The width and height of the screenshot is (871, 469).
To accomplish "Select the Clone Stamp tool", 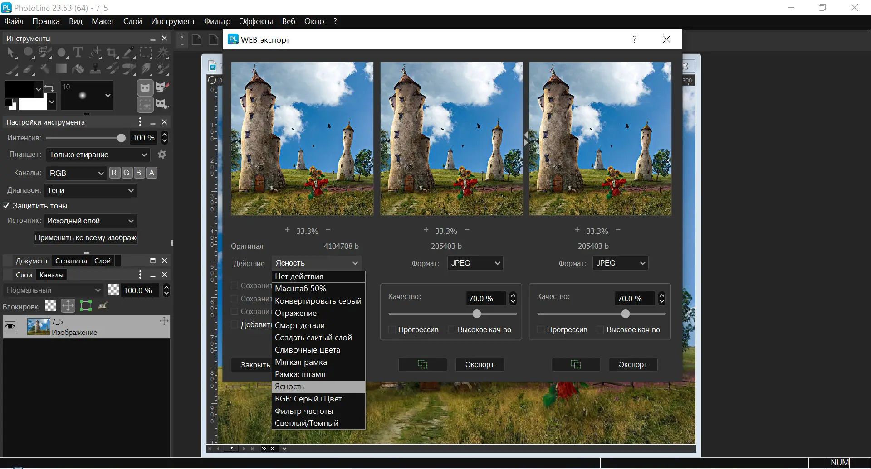I will point(95,69).
